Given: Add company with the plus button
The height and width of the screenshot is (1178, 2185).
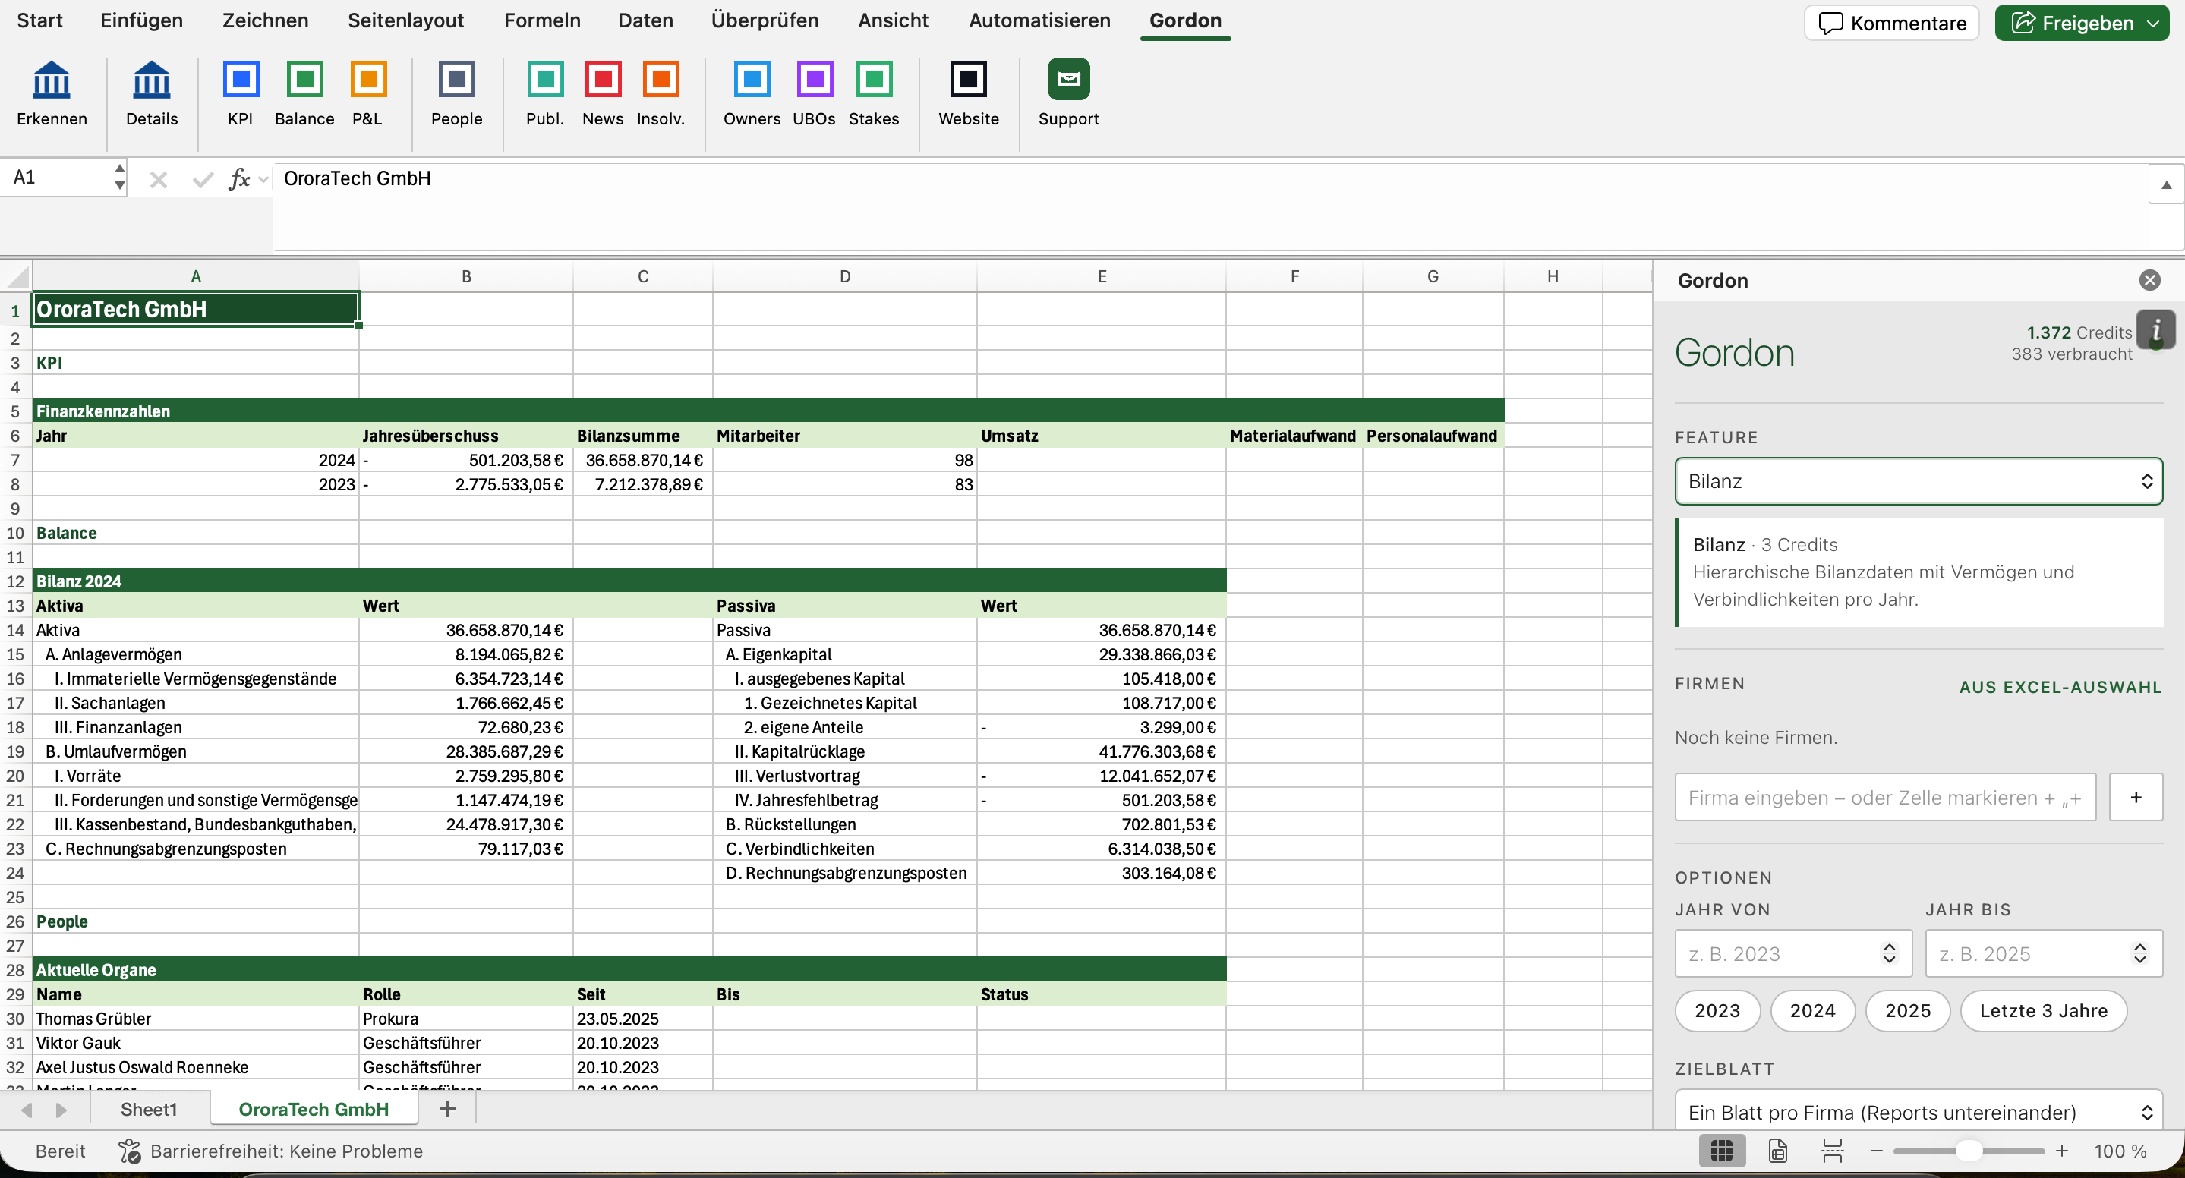Looking at the screenshot, I should point(2136,797).
